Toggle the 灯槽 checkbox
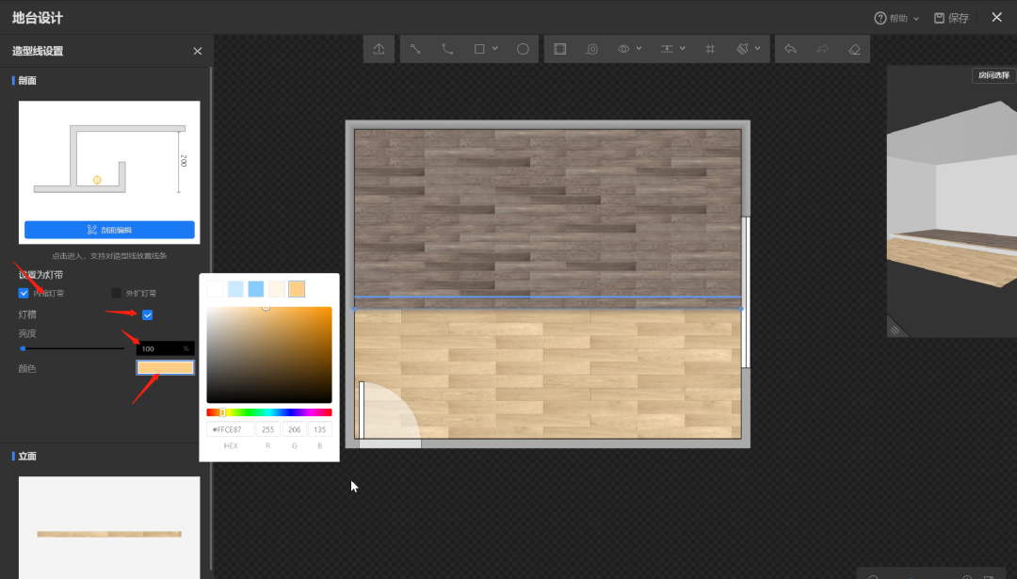Image resolution: width=1017 pixels, height=579 pixels. tap(147, 314)
